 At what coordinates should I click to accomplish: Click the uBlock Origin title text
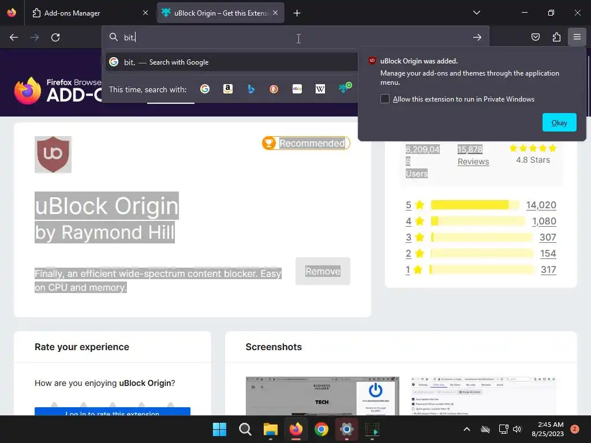coord(107,206)
